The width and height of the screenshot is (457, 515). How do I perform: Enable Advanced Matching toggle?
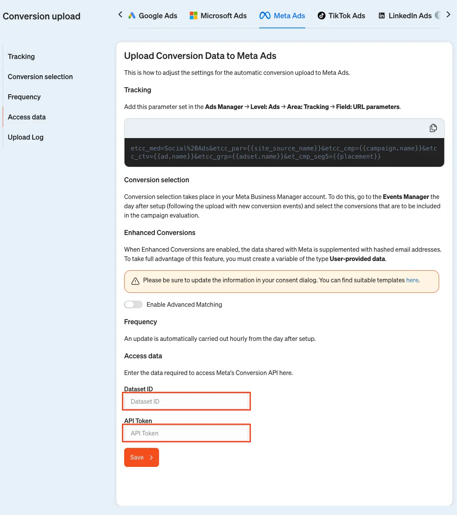pos(133,304)
